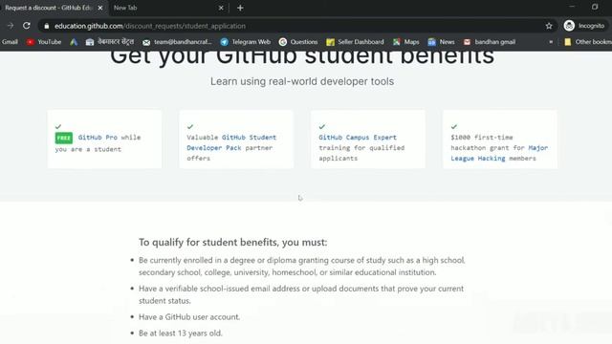This screenshot has height=344, width=612.
Task: Click the site lock icon in address bar
Action: coord(47,26)
